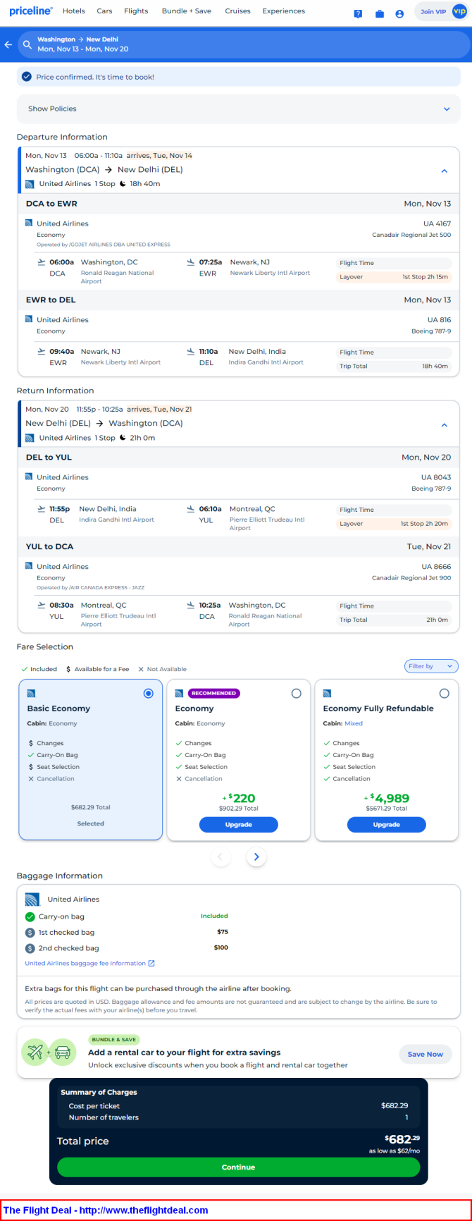Click the United Airlines logo in Baggage Information

click(x=32, y=899)
